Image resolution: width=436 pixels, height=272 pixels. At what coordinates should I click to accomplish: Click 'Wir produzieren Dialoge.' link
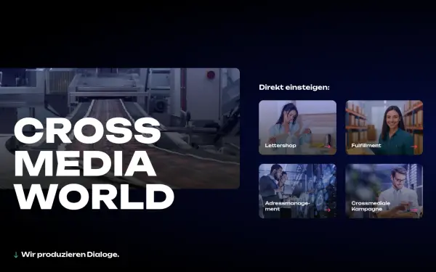pyautogui.click(x=70, y=255)
